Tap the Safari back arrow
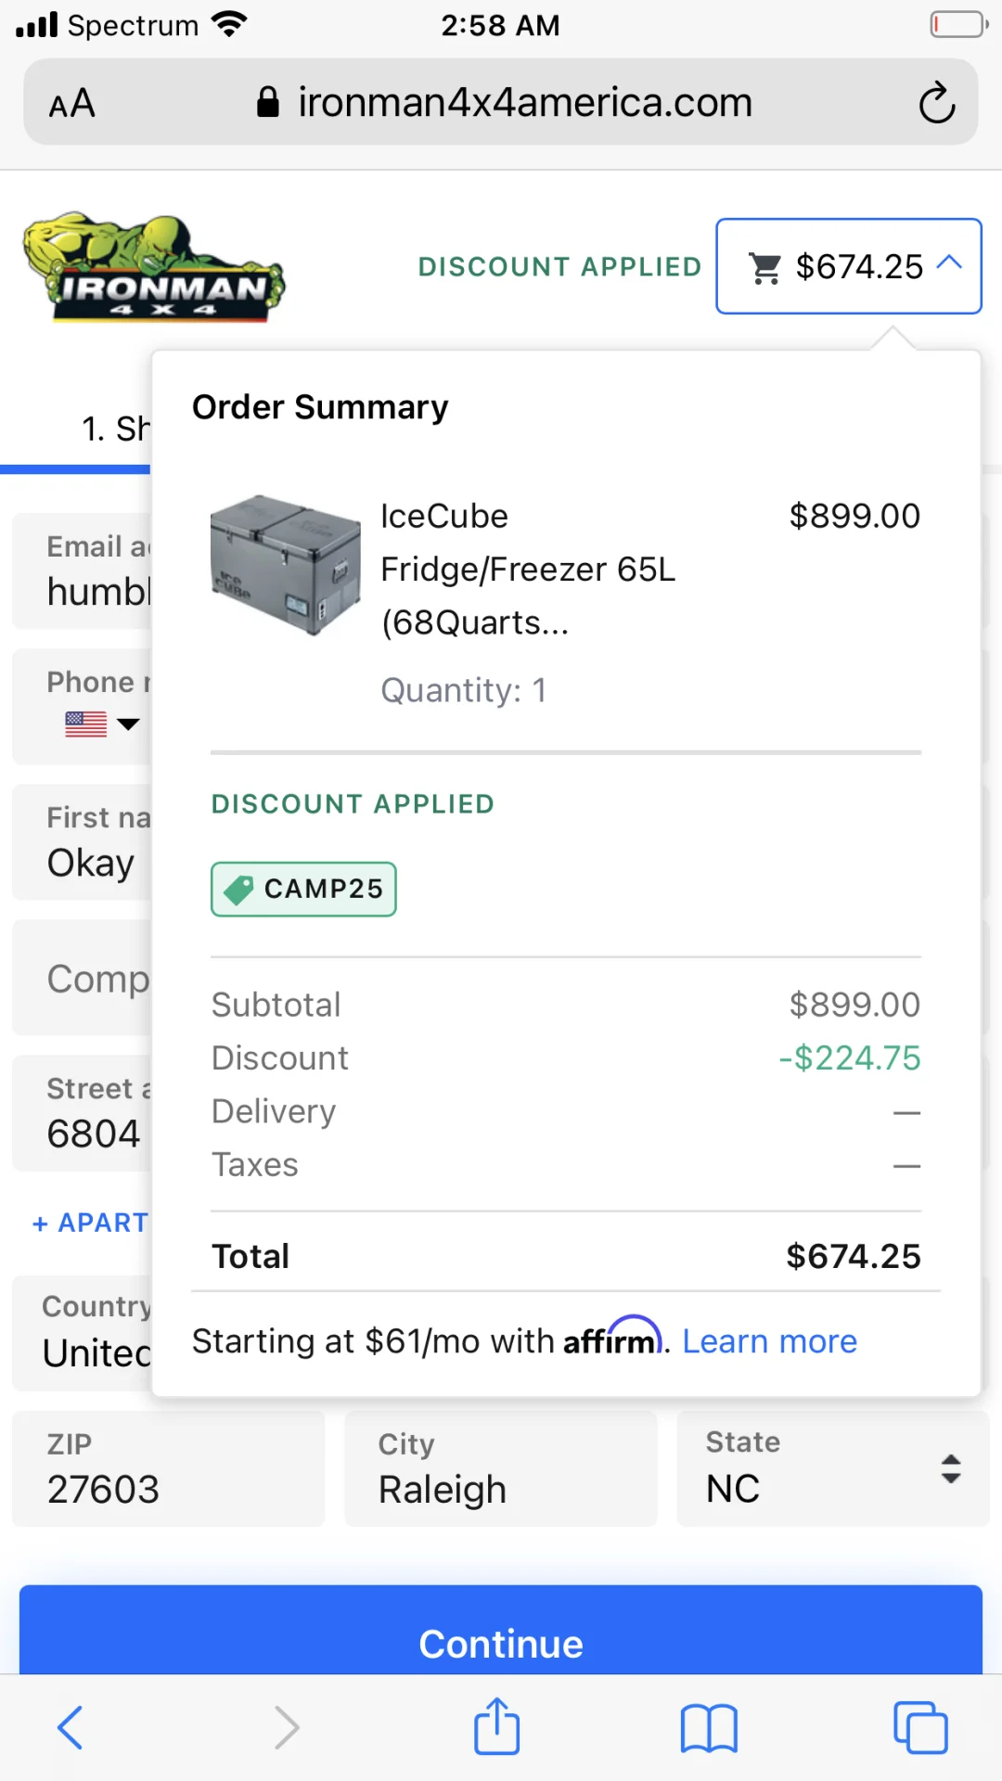1002x1781 pixels. pos(71,1728)
